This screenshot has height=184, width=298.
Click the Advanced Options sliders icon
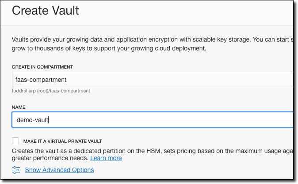pyautogui.click(x=16, y=170)
